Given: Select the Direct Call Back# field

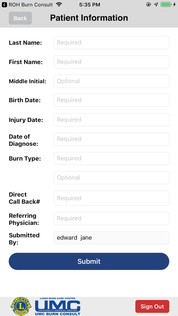Looking at the screenshot, I should [x=111, y=198].
